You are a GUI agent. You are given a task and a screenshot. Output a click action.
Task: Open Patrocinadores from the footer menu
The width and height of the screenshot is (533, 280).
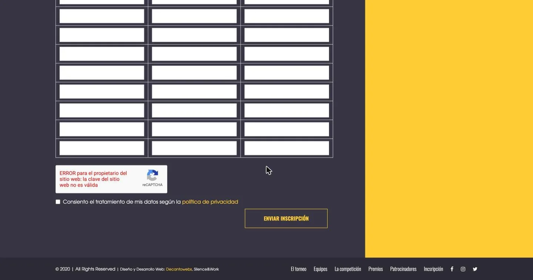click(403, 269)
